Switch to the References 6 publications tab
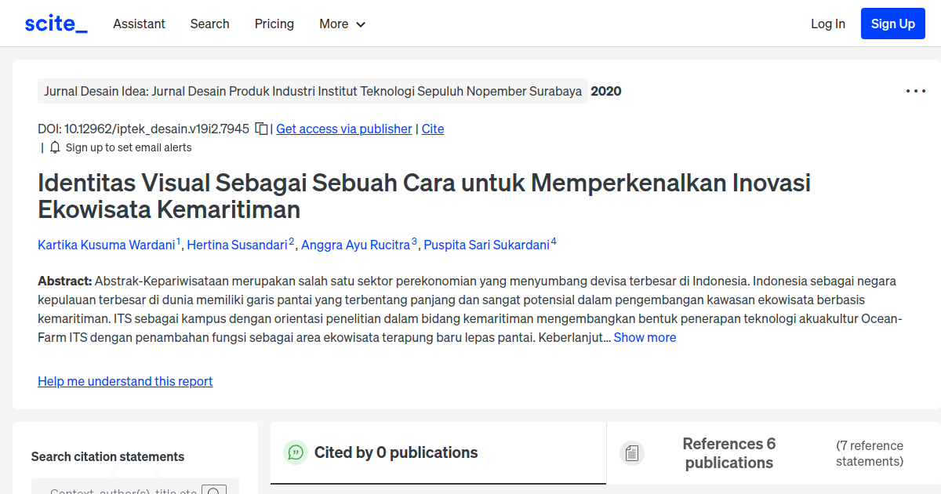Screen dimensions: 941x494 tap(729, 453)
